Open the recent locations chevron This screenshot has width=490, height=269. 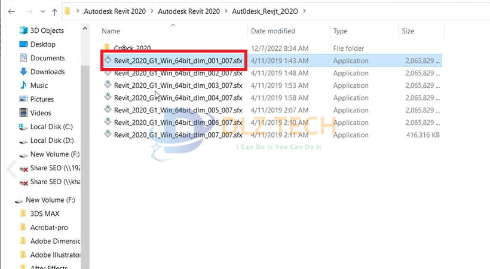point(43,11)
